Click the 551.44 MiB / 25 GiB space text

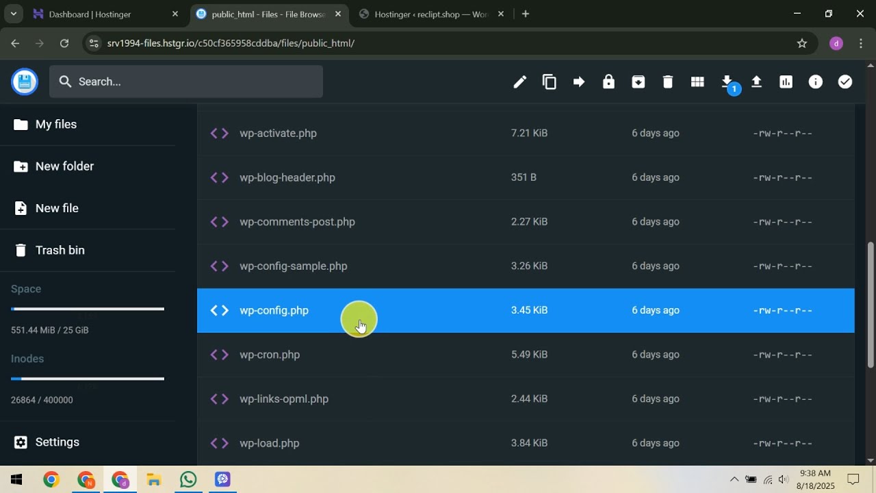tap(49, 330)
